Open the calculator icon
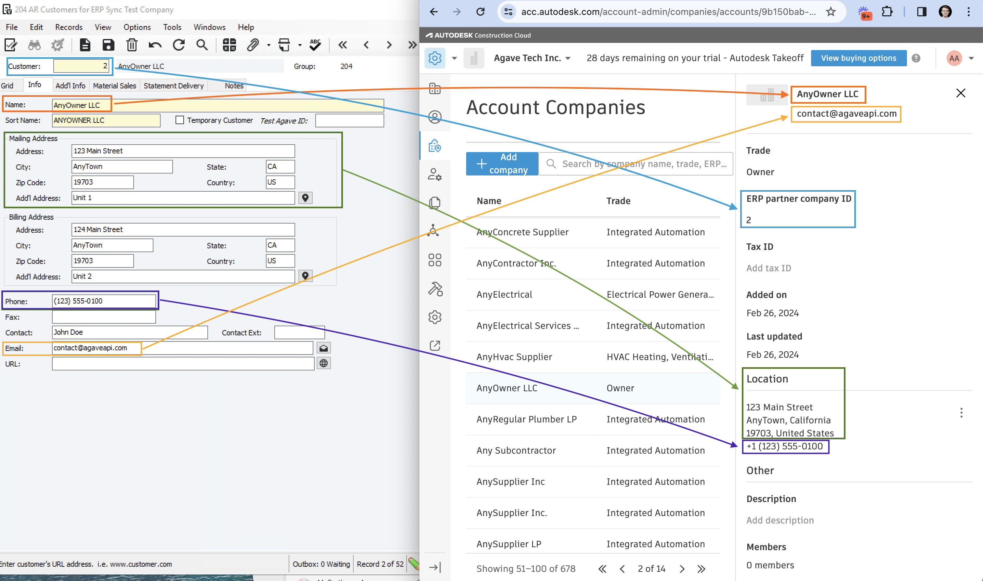Viewport: 983px width, 581px height. 229,45
